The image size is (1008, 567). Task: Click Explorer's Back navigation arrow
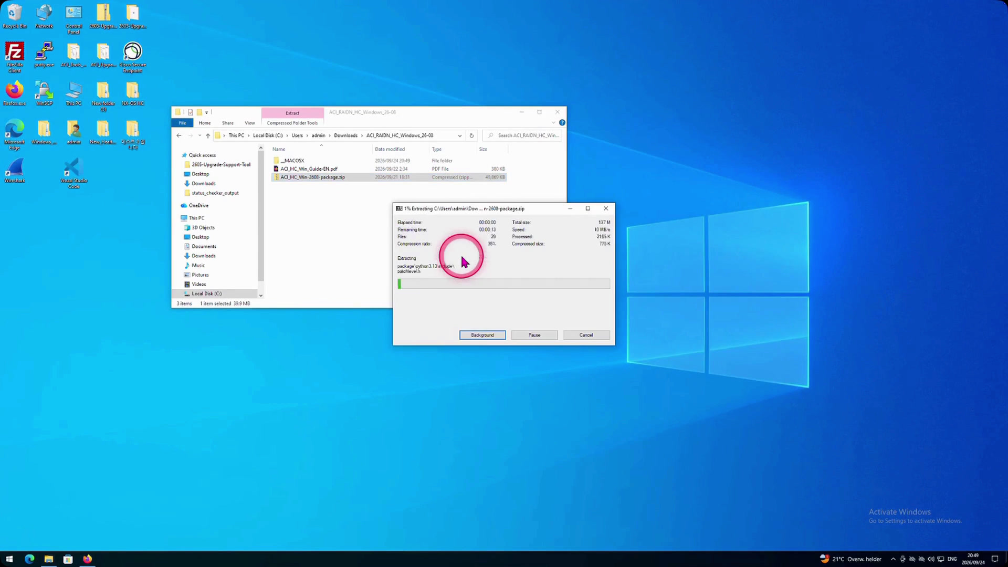(179, 135)
